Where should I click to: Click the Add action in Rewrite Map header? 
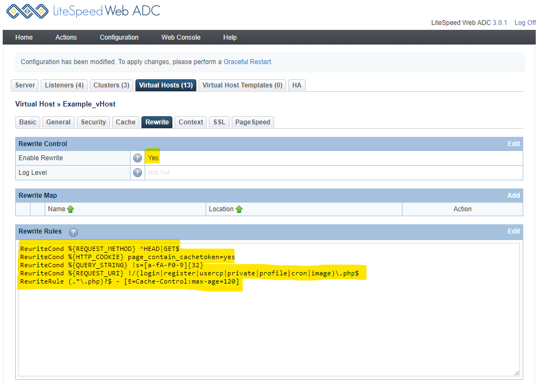(x=513, y=195)
